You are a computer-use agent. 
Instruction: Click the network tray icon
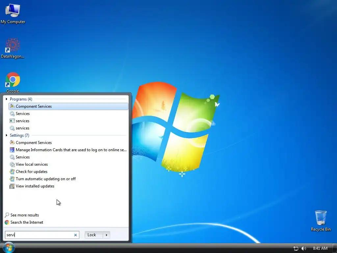296,248
